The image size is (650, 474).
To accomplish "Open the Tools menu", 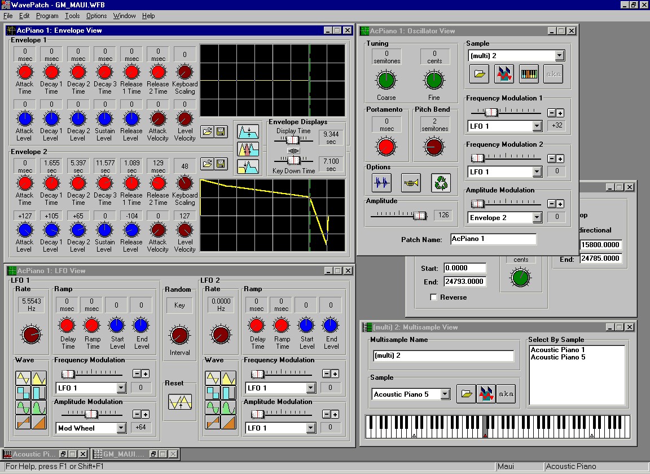I will (x=72, y=16).
